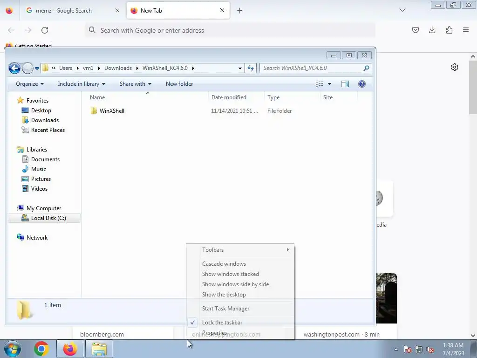Click vm1 in the address breadcrumb
This screenshot has height=358, width=477.
pos(88,68)
